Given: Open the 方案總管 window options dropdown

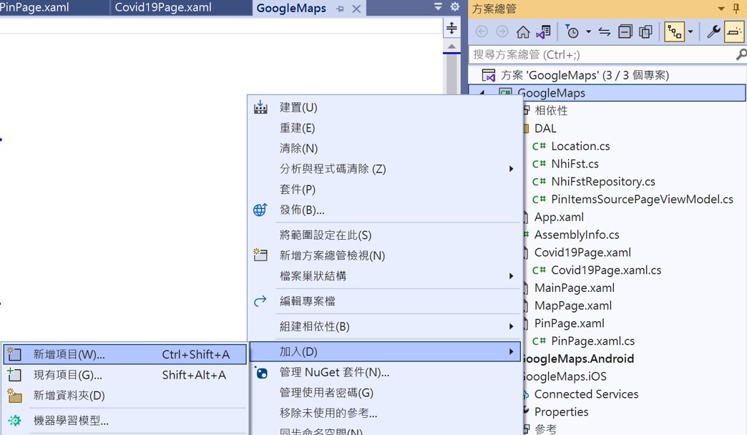Looking at the screenshot, I should coord(721,9).
